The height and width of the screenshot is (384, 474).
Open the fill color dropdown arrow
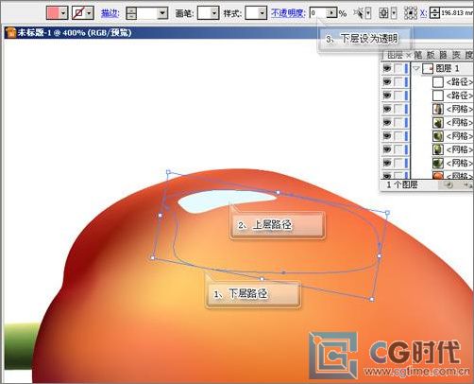point(63,13)
